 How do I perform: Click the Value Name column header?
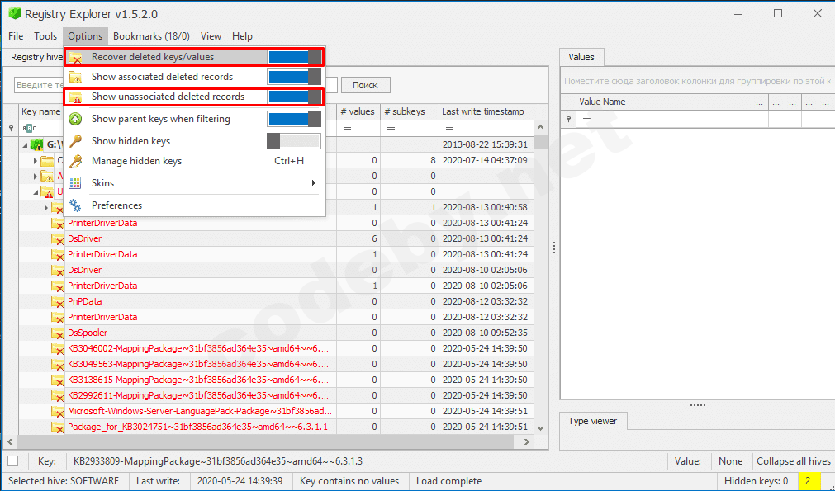coord(664,102)
